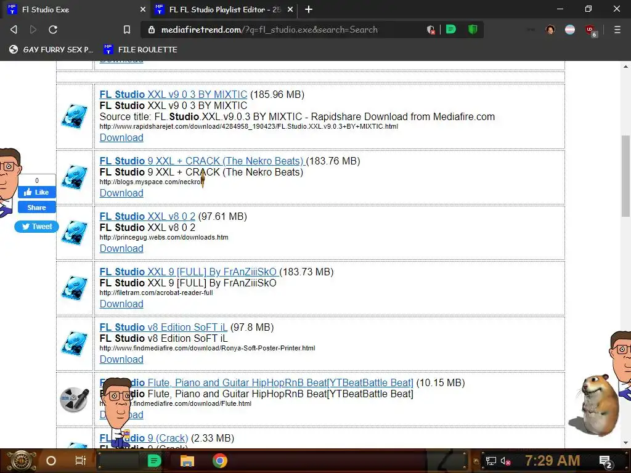The width and height of the screenshot is (631, 473).
Task: Open Cortana search circle on taskbar
Action: click(51, 461)
